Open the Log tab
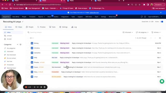 click(74, 27)
